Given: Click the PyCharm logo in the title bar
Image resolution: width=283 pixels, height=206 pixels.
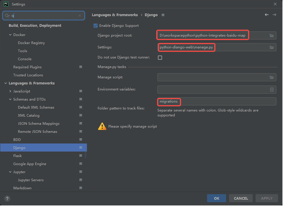Looking at the screenshot, I should [6, 4].
